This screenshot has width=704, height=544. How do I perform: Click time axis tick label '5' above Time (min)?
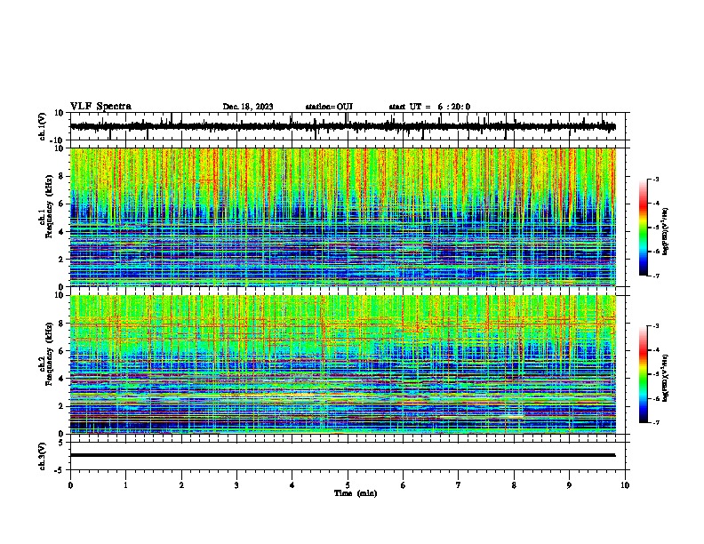click(348, 485)
